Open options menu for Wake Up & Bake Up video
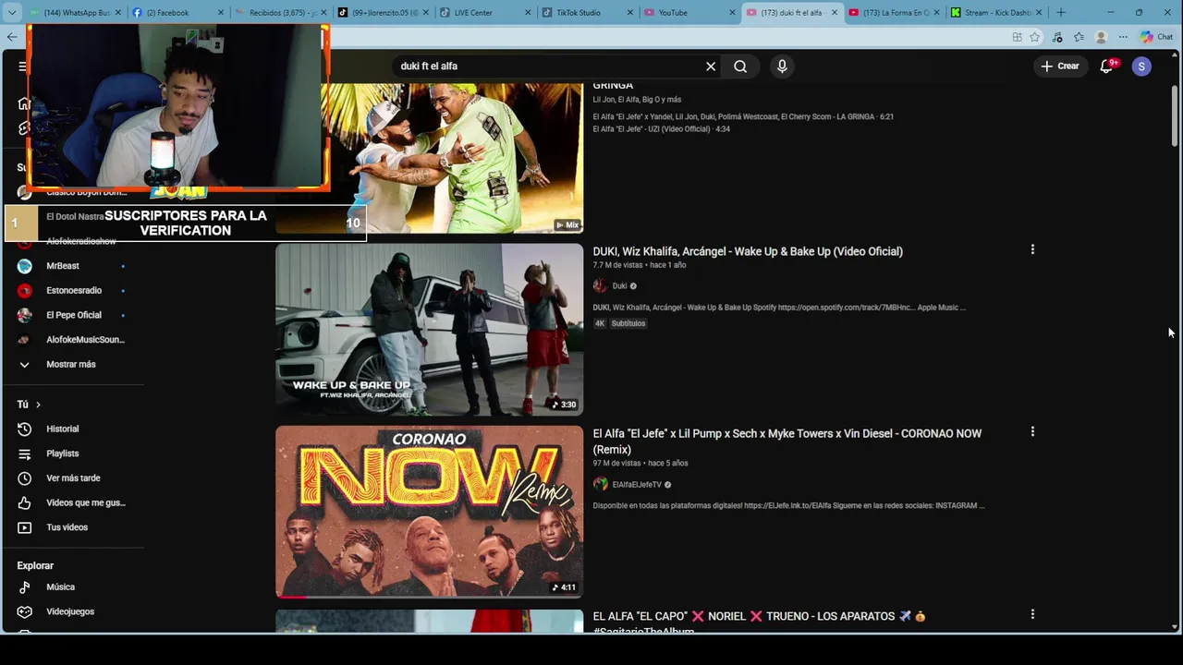This screenshot has width=1183, height=665. pyautogui.click(x=1032, y=249)
